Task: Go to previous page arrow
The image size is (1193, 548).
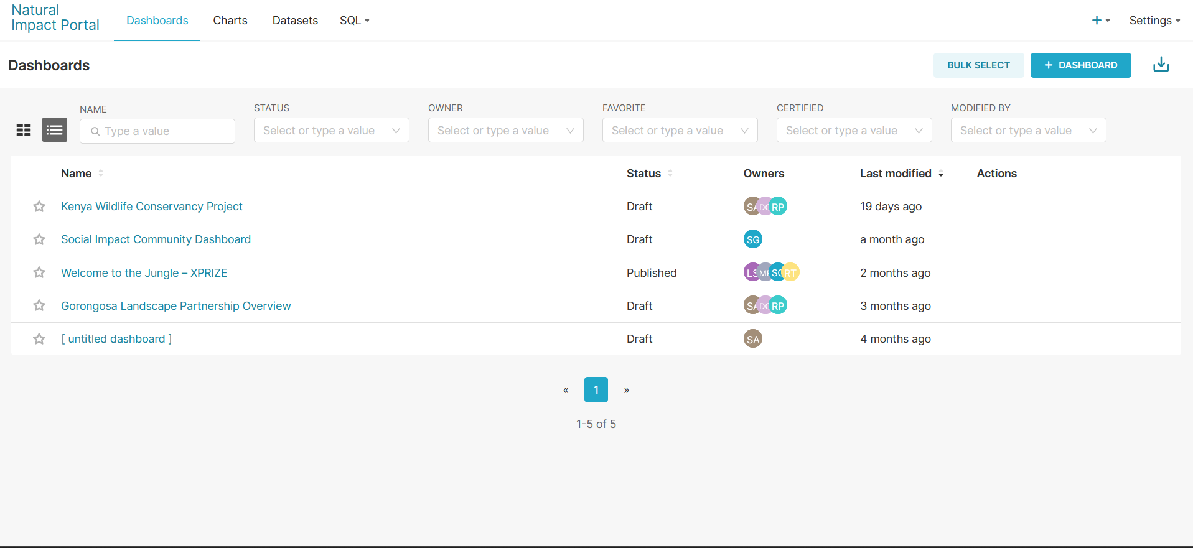Action: 566,390
